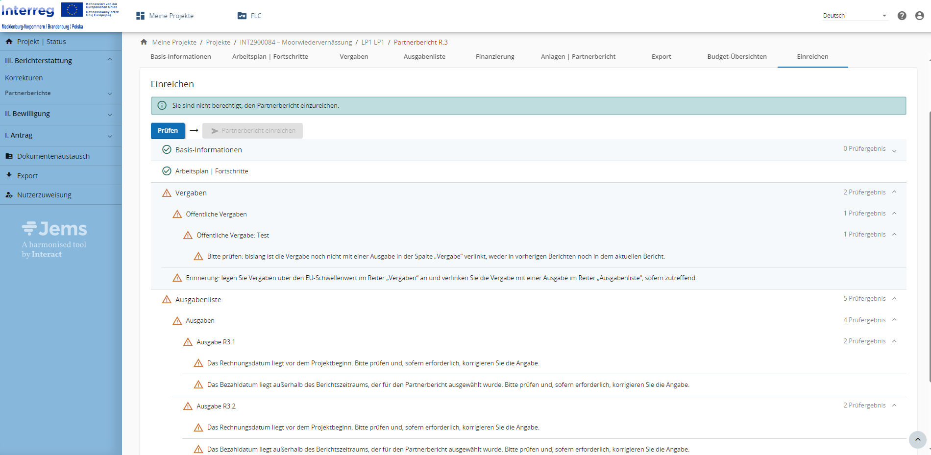
Task: Click the Export download icon in sidebar
Action: (9, 175)
